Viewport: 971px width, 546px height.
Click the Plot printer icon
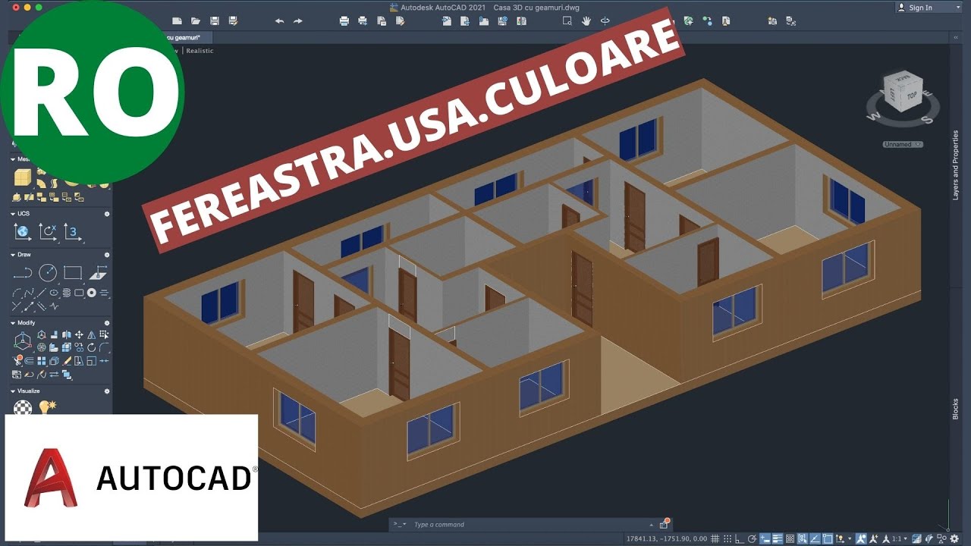[344, 21]
